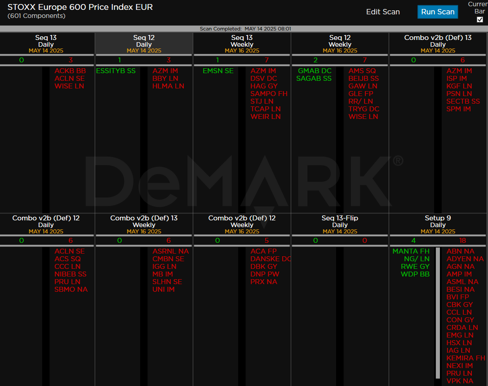
Task: Open KEMIRA FH ticker
Action: pos(466,358)
